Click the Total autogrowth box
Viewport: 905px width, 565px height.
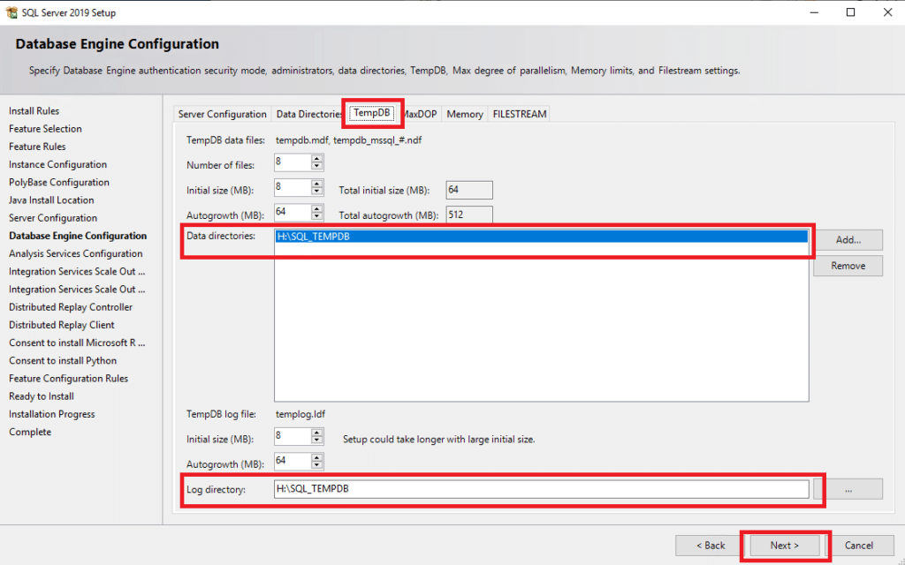pyautogui.click(x=469, y=215)
